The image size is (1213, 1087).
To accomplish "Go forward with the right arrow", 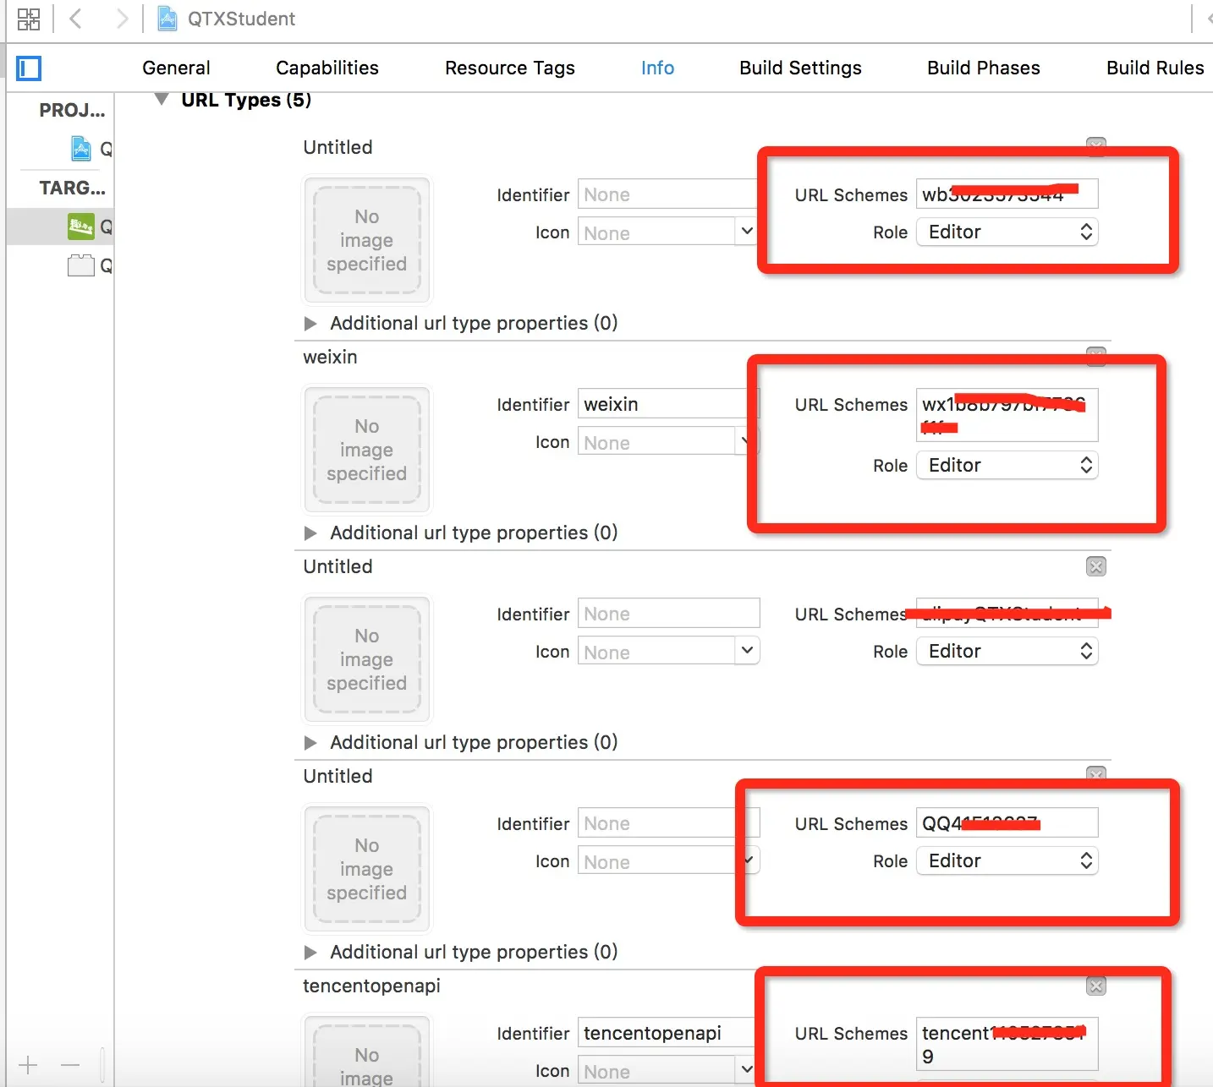I will [x=123, y=19].
